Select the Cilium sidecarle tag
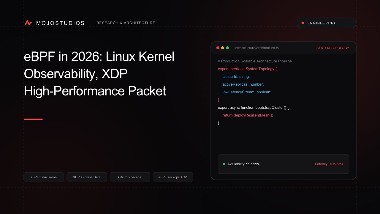This screenshot has height=214, width=380. (130, 177)
